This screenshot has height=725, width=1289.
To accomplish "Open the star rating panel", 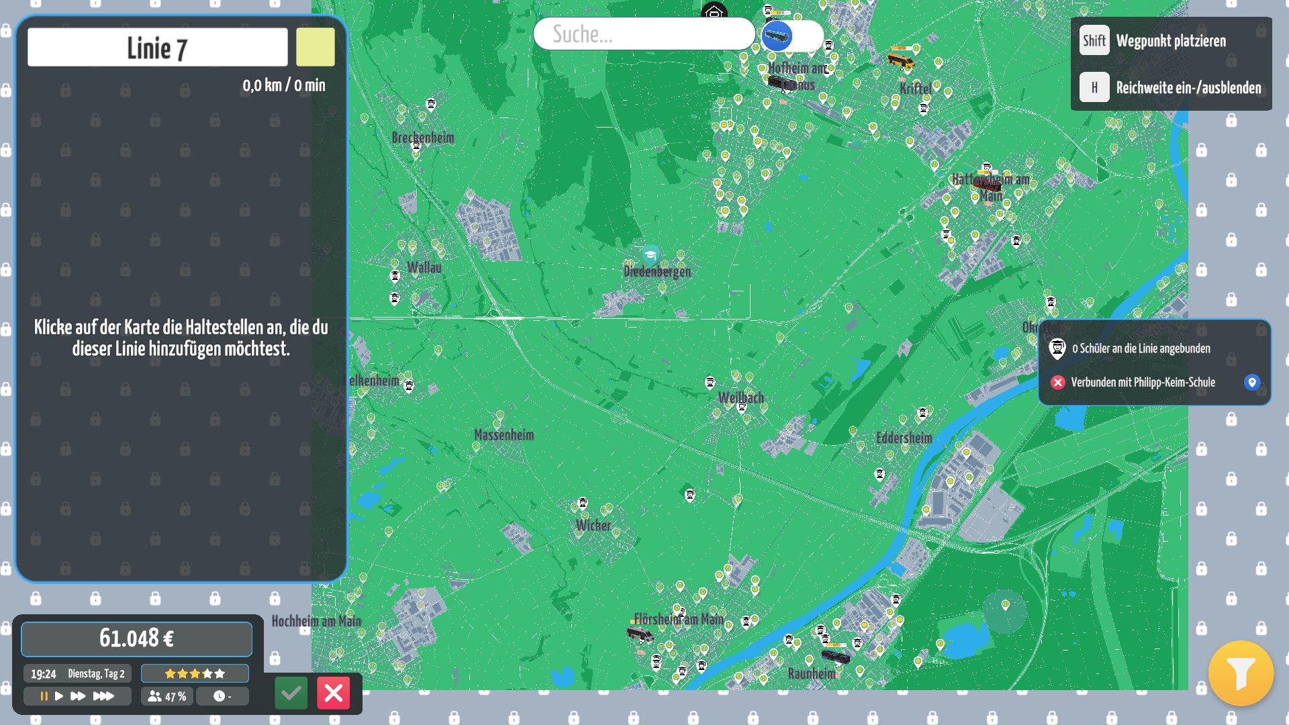I will click(195, 673).
